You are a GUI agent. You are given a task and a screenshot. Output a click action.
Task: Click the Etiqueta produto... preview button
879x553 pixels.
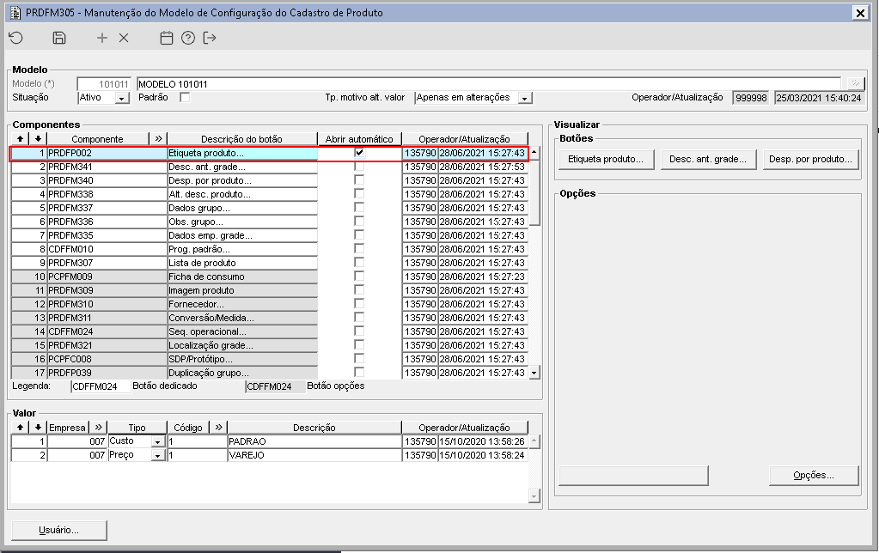(606, 159)
